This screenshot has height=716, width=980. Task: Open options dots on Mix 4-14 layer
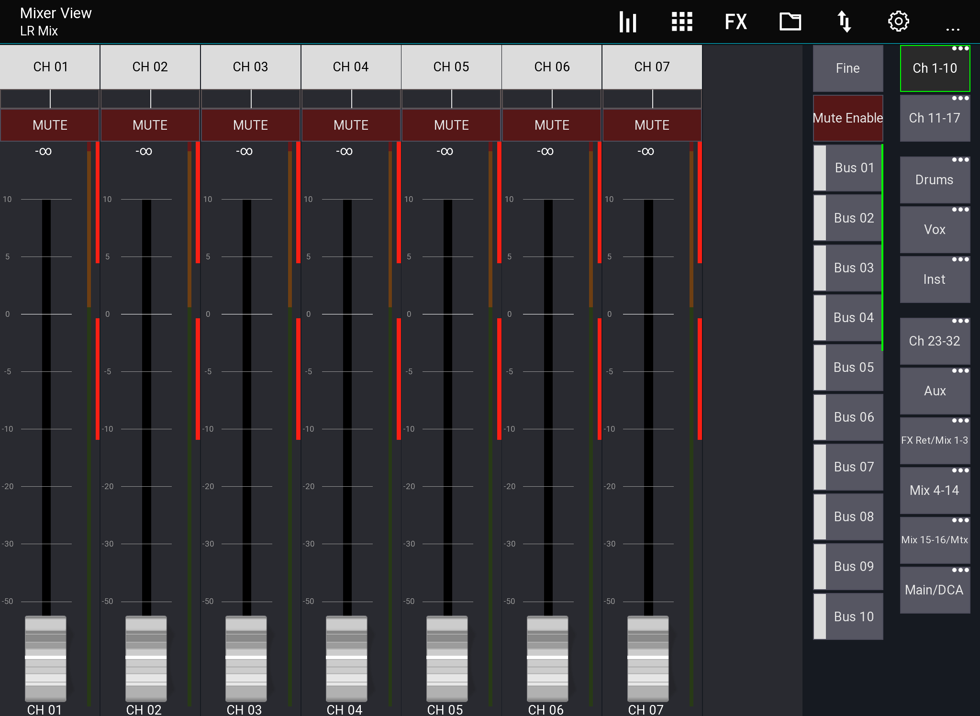pyautogui.click(x=960, y=470)
